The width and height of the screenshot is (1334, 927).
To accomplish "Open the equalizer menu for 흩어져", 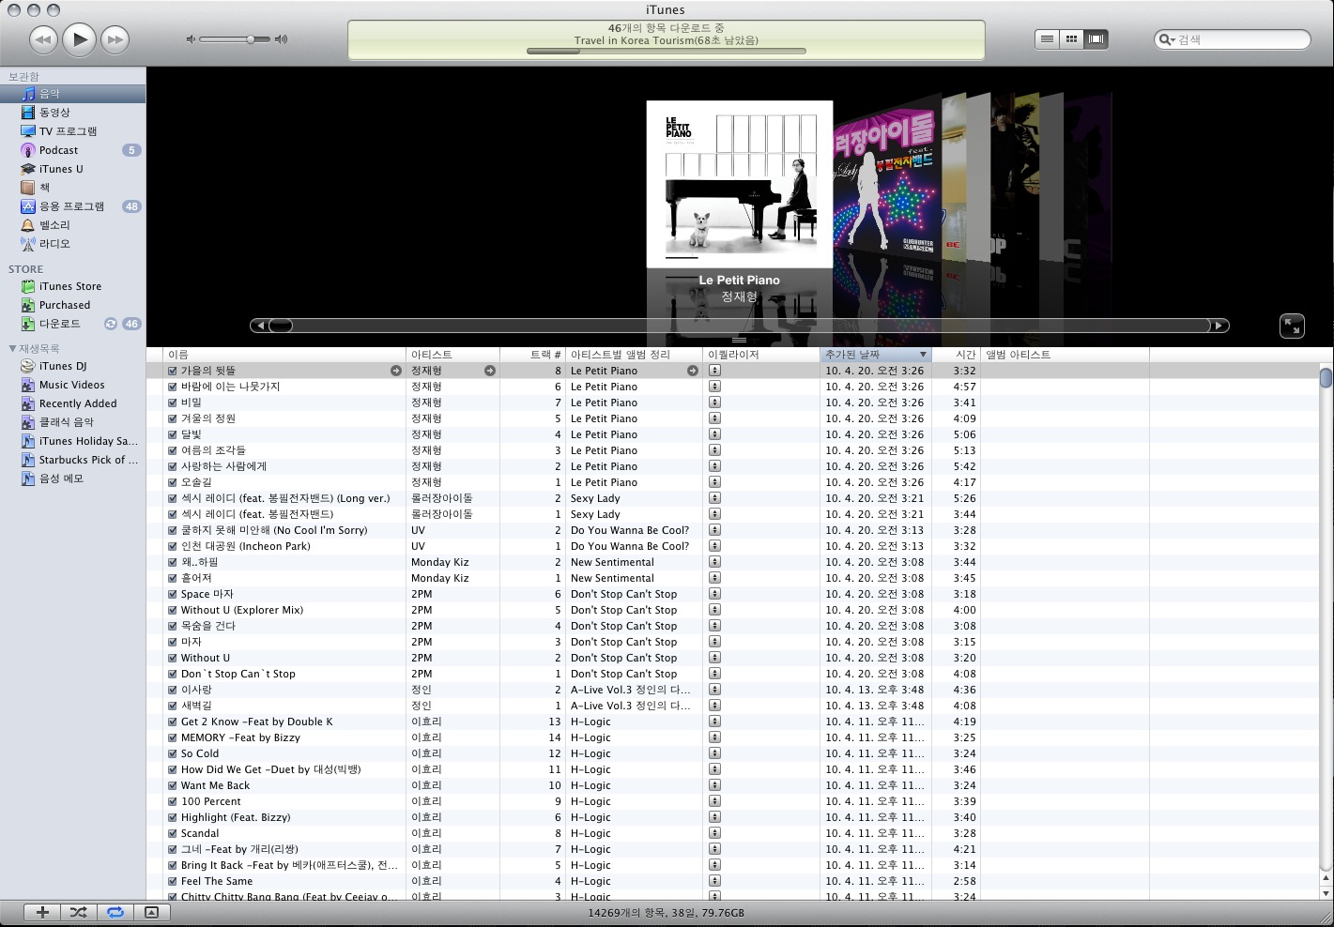I will point(714,578).
